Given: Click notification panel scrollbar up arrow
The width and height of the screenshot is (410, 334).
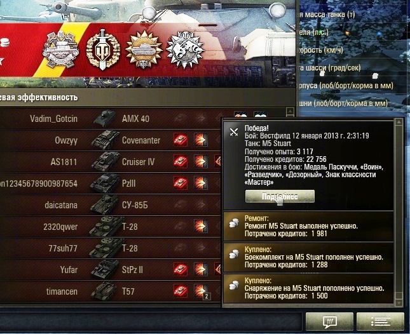Looking at the screenshot, I should click(x=399, y=122).
